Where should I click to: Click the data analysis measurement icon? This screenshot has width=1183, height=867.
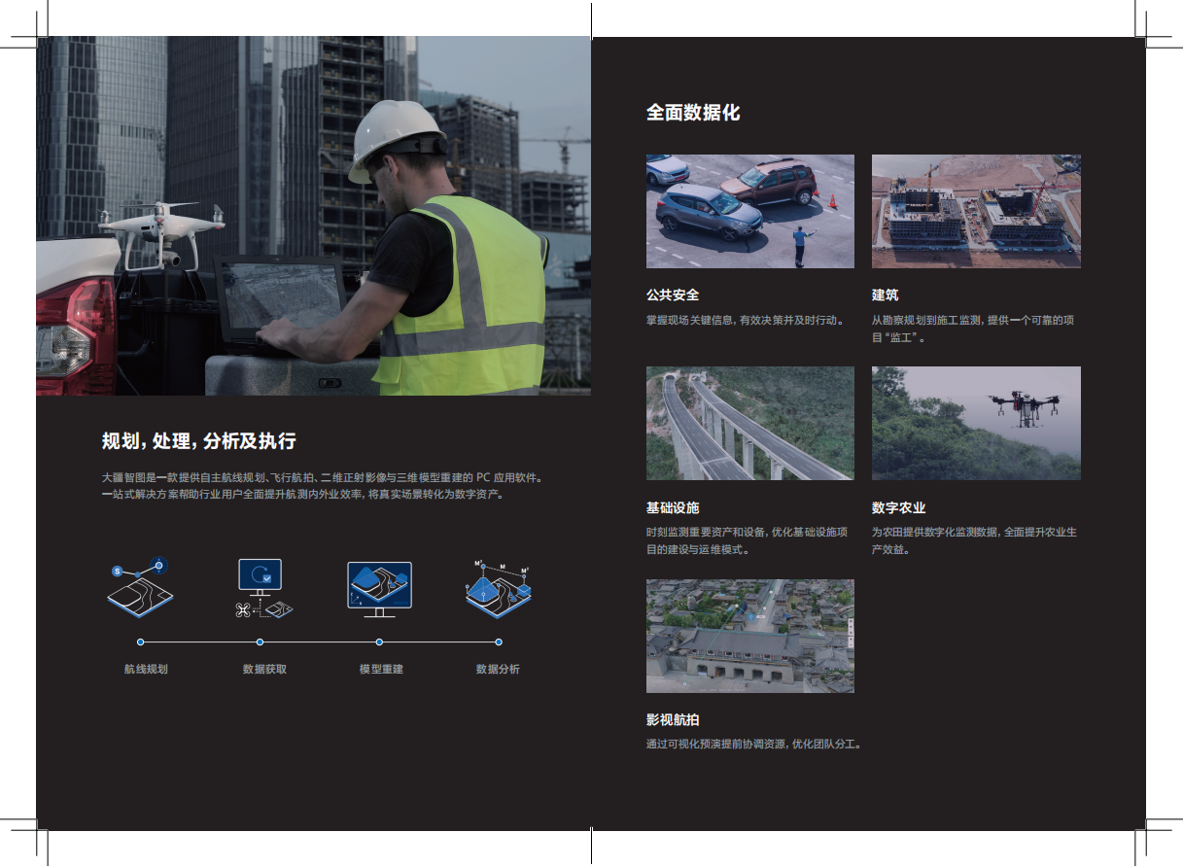[500, 588]
